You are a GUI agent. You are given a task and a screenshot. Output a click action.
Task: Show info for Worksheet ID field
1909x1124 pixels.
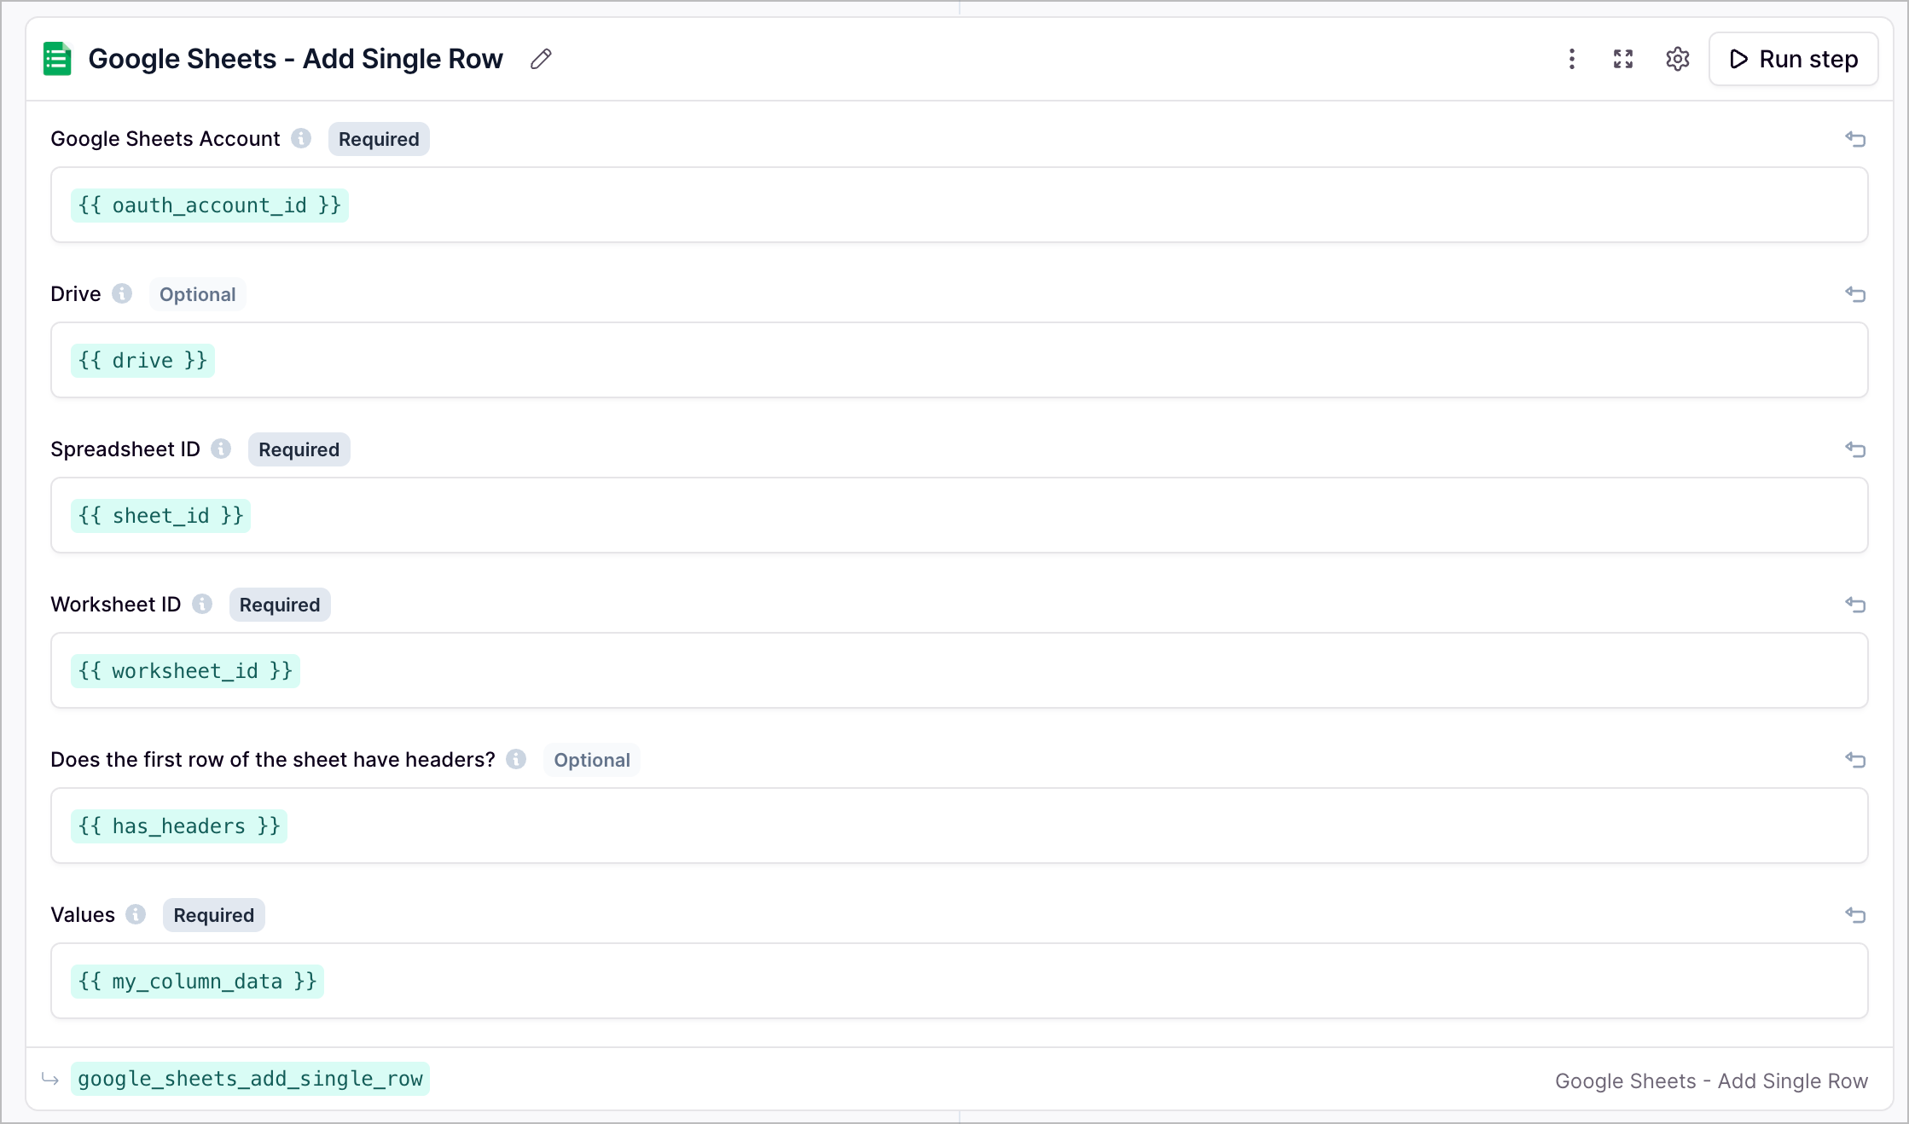pyautogui.click(x=202, y=604)
